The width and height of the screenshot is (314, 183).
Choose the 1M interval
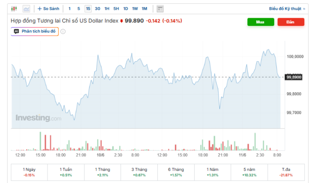144,9
